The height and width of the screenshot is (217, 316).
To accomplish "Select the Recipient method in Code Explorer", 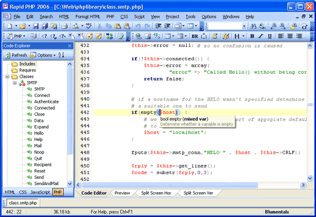I will click(43, 165).
